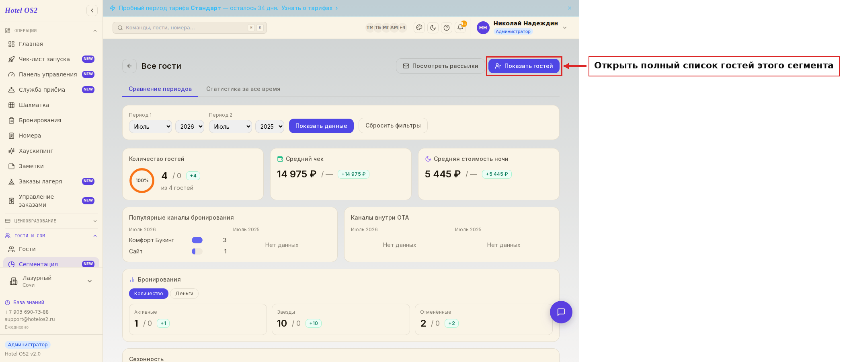Click the Номера building icon

click(11, 136)
